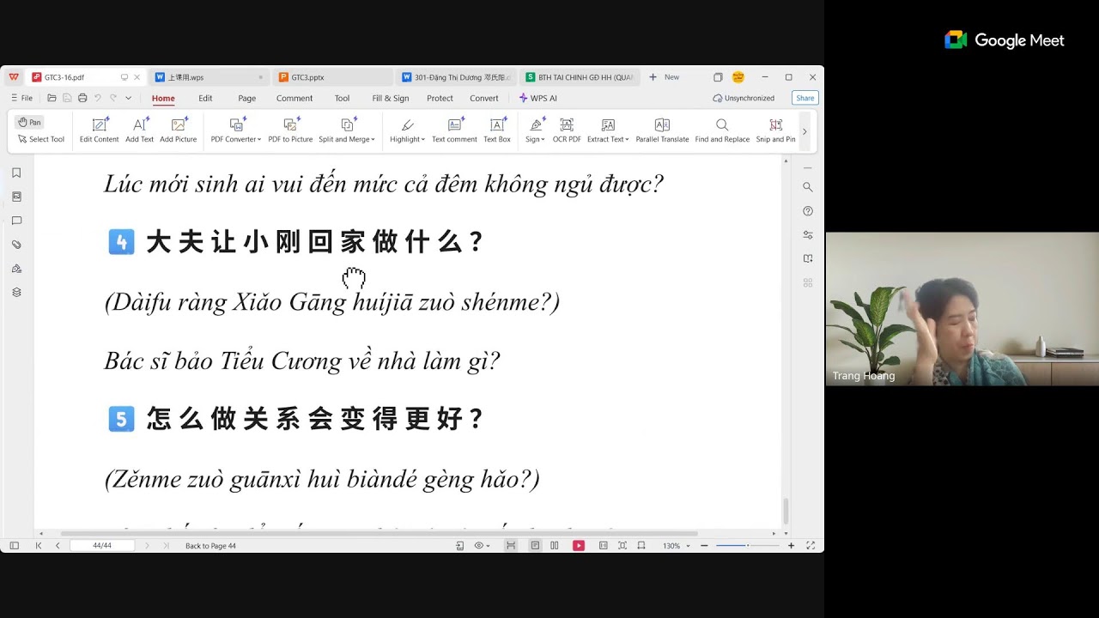Screen dimensions: 1099x618
Task: Select the Pan hand tool
Action: (x=30, y=122)
